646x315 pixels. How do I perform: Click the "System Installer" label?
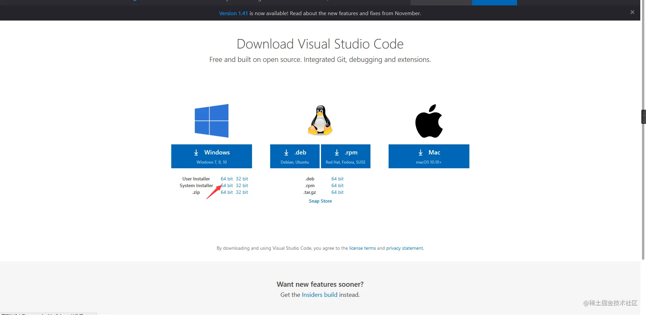196,185
